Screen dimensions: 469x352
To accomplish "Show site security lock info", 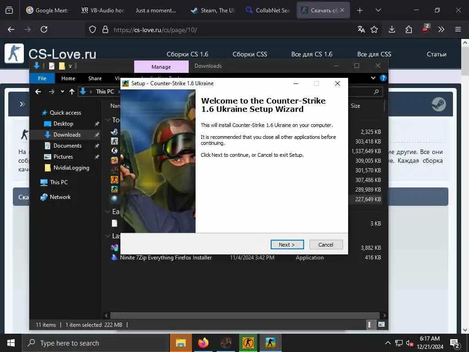I will (105, 29).
